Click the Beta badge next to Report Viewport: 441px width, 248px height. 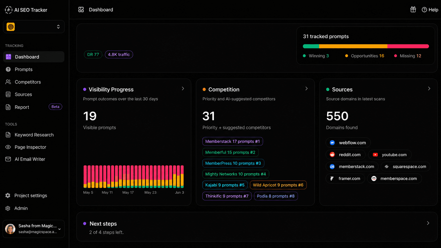[55, 107]
